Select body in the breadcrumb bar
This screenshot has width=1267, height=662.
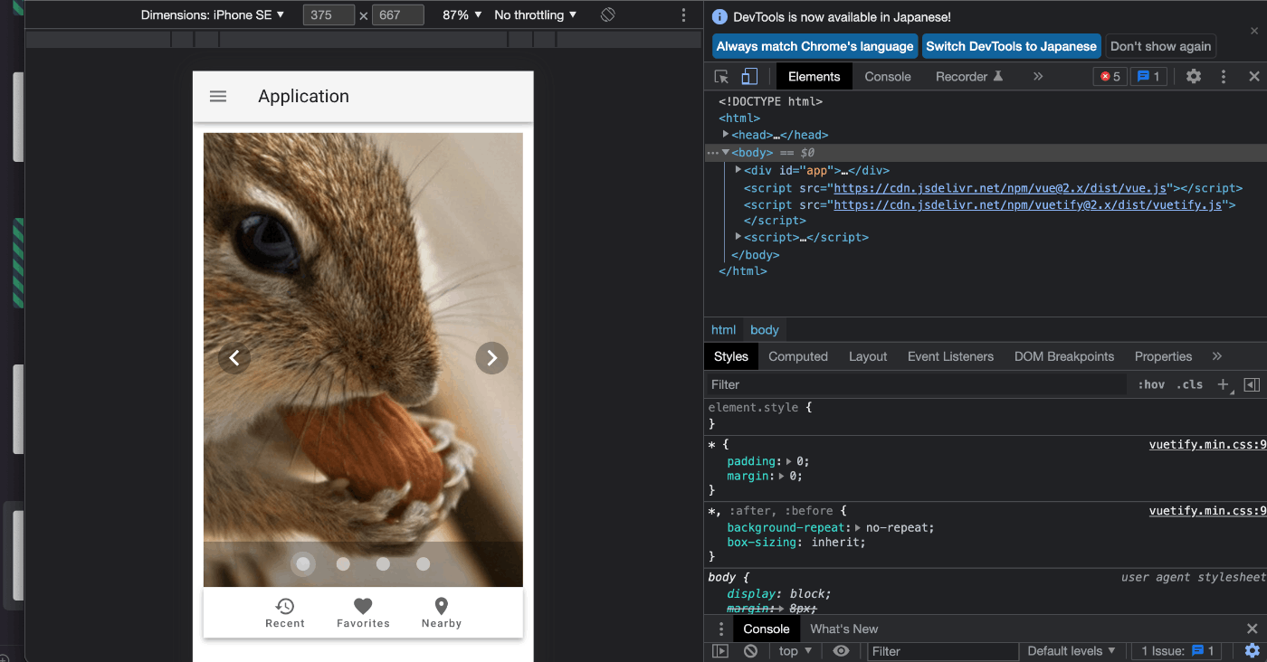(765, 330)
